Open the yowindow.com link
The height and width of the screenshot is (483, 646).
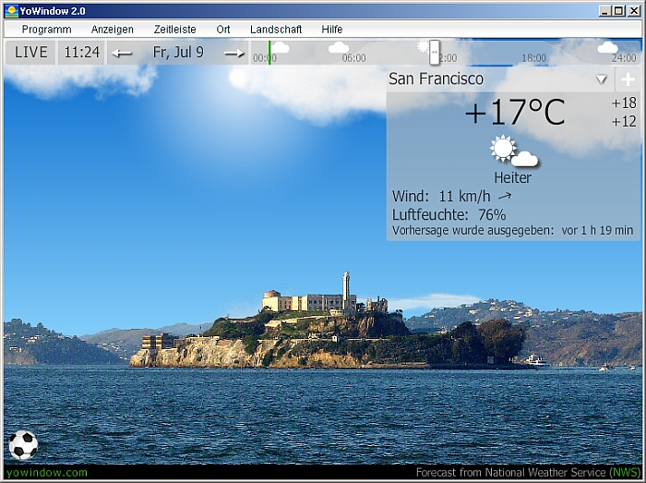pyautogui.click(x=47, y=472)
